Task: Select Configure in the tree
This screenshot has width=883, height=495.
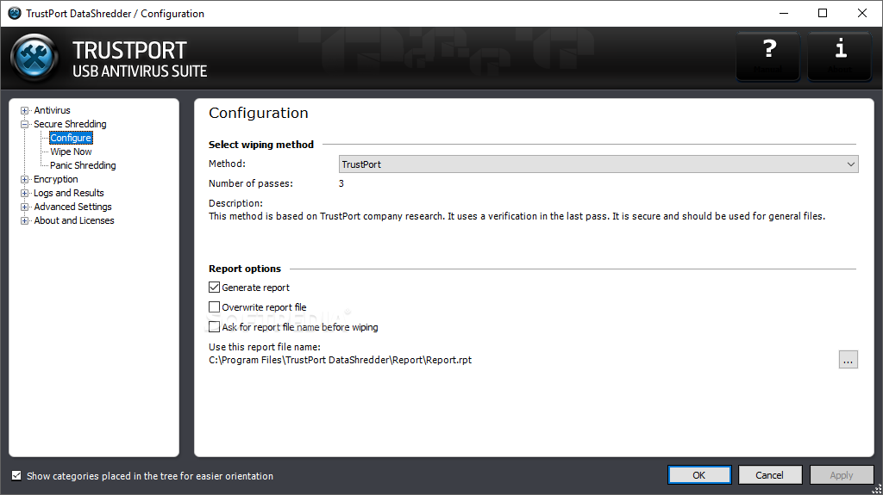Action: [x=71, y=138]
